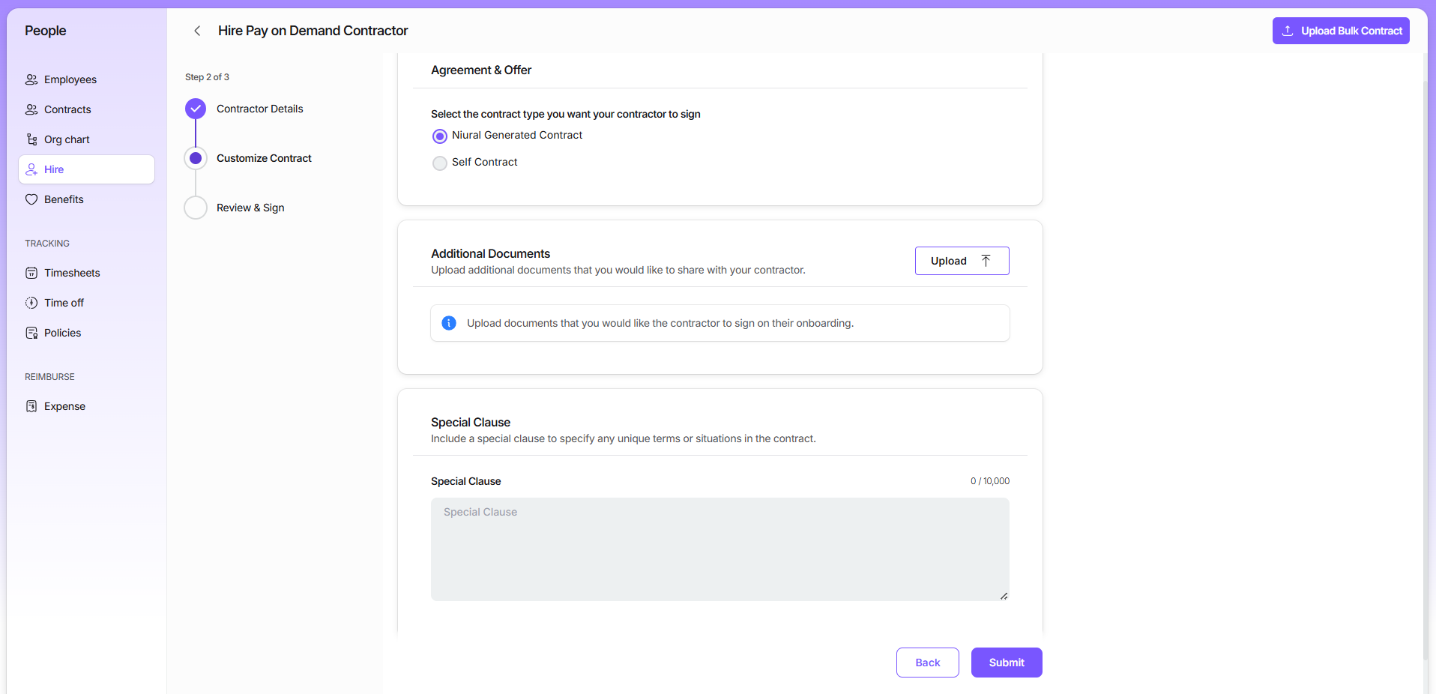Click the Contracts sidebar icon
The image size is (1436, 694).
point(31,109)
